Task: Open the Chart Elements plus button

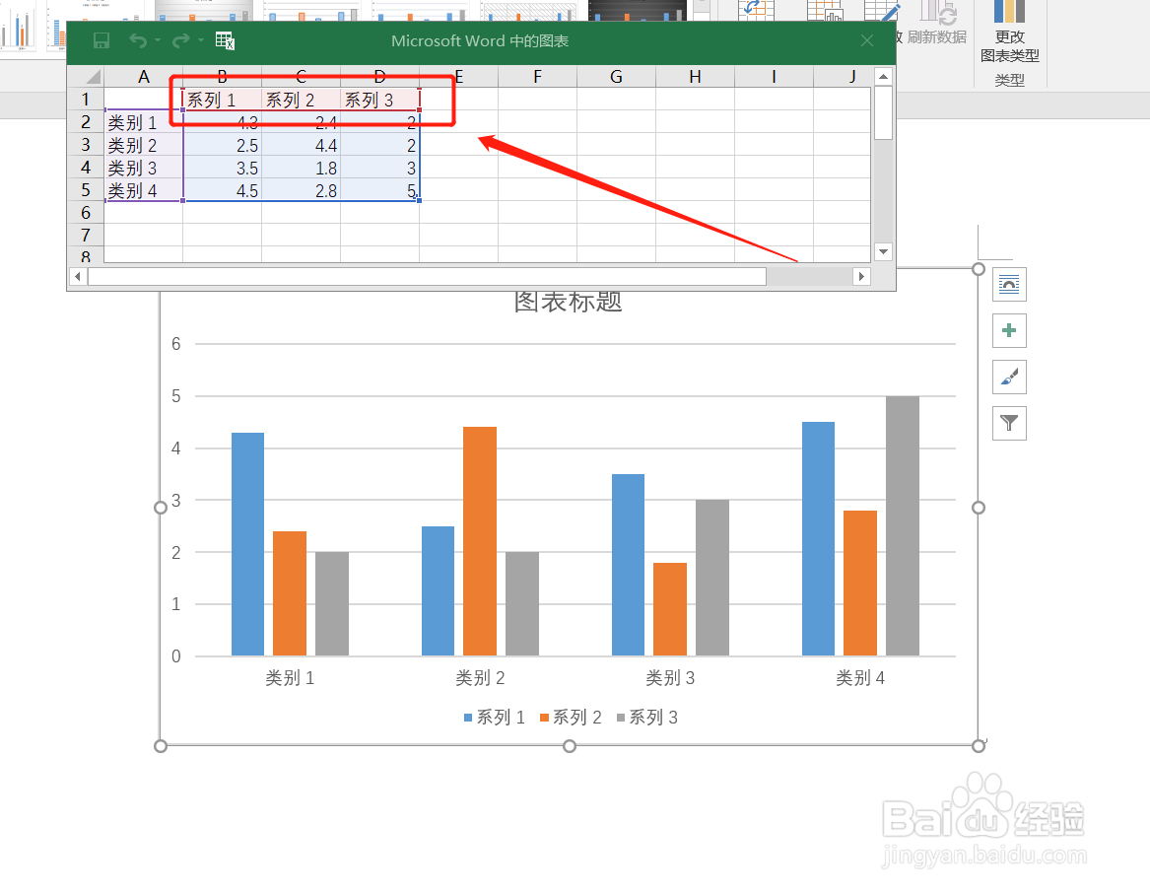Action: click(1009, 331)
